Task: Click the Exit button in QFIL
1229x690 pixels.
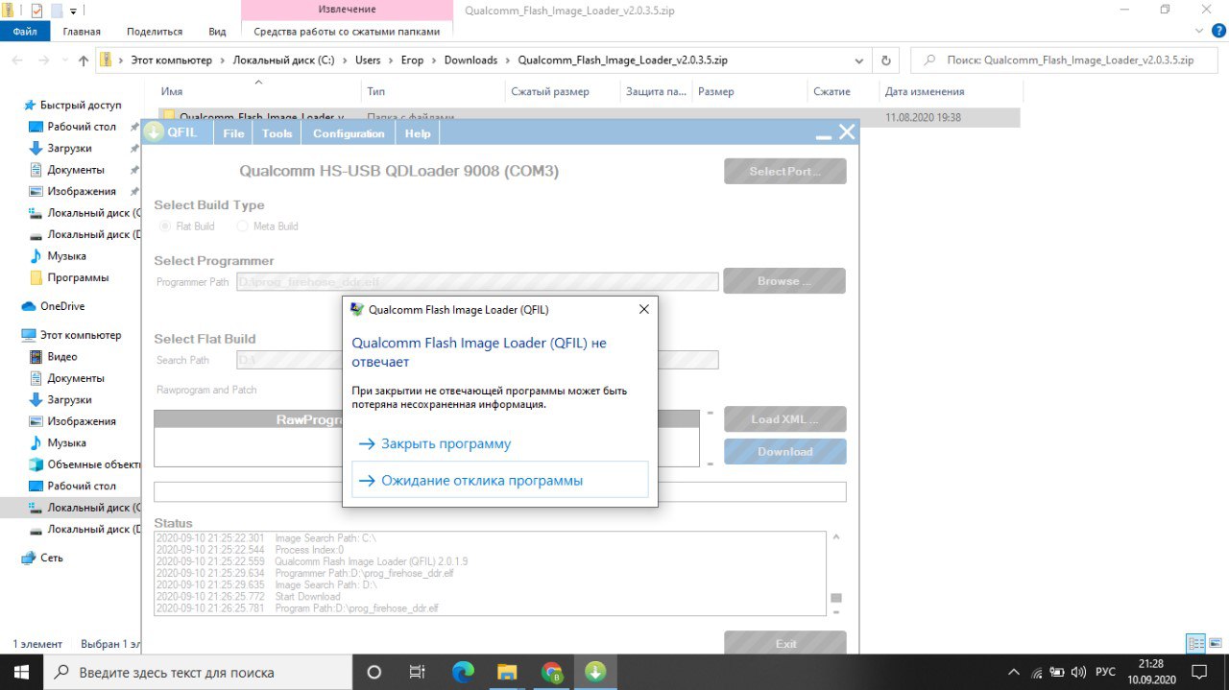Action: pos(784,643)
